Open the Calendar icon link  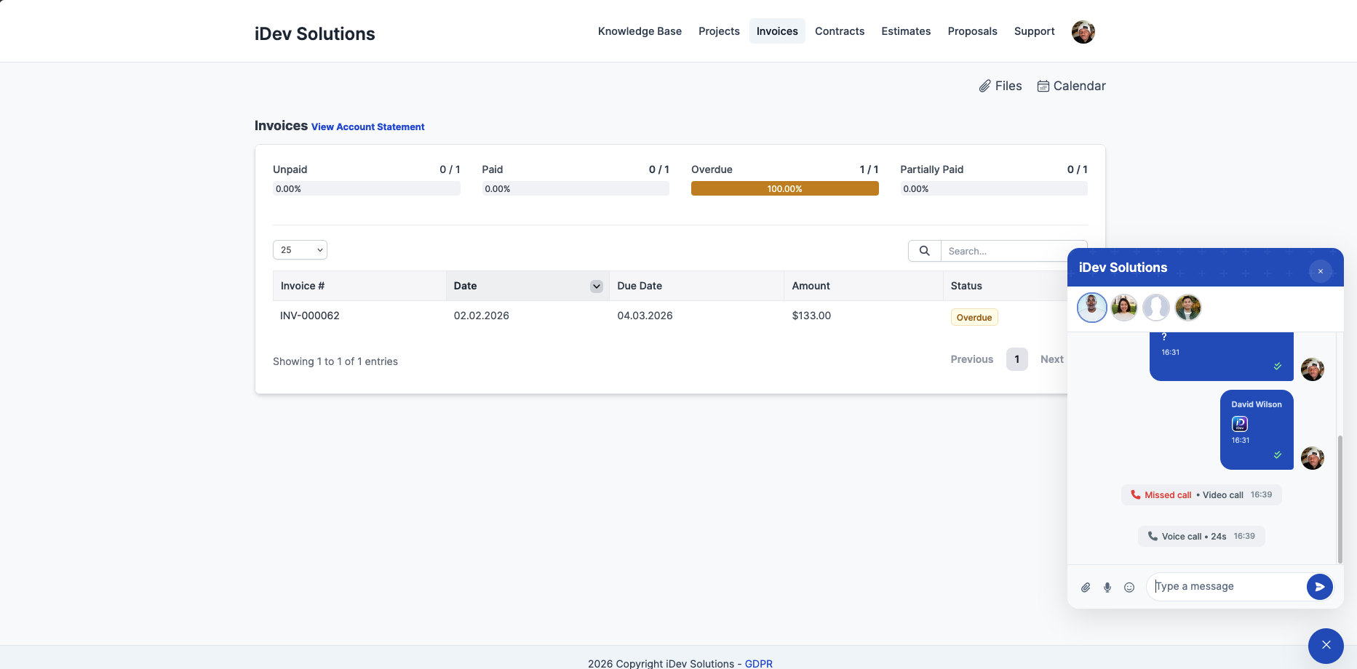point(1071,86)
